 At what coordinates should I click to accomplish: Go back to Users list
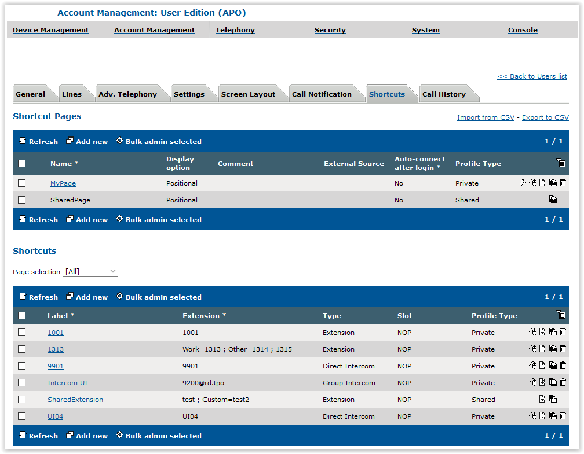coord(532,76)
